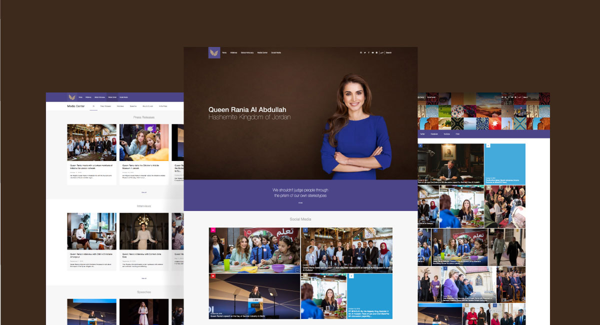This screenshot has height=325, width=600.
Task: Click the food plate tile in the mosaic banner
Action: click(x=444, y=123)
